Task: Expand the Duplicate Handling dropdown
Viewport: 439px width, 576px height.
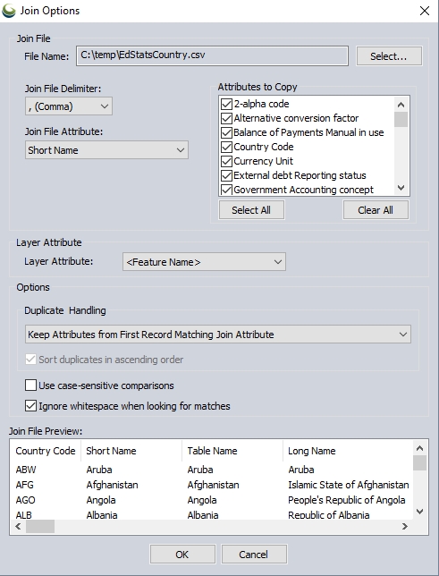Action: tap(218, 335)
